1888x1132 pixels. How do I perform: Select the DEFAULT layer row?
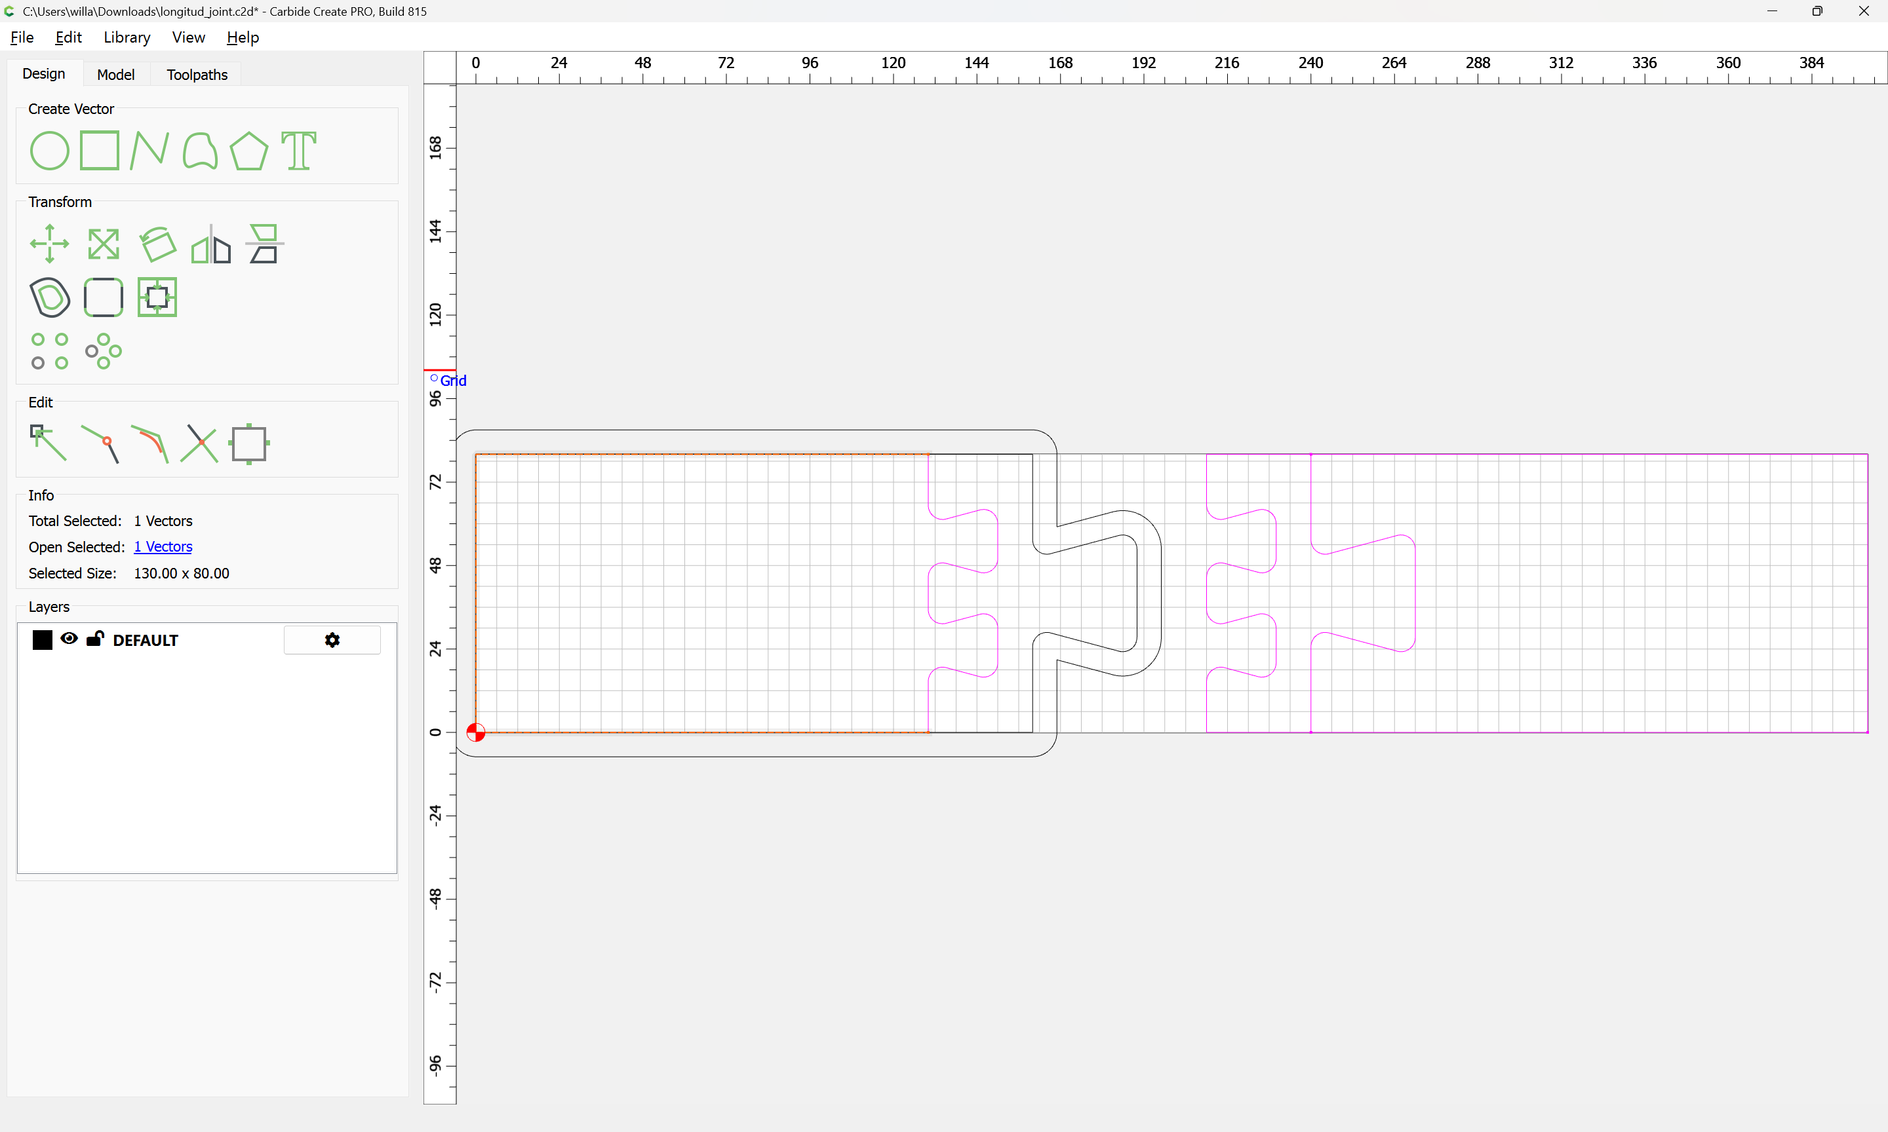206,640
